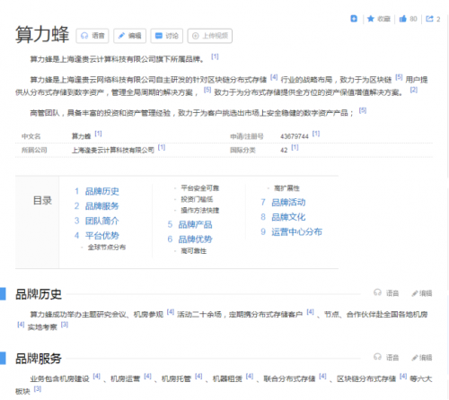Open 团队简介 contents entry
This screenshot has height=400, width=449.
101,221
